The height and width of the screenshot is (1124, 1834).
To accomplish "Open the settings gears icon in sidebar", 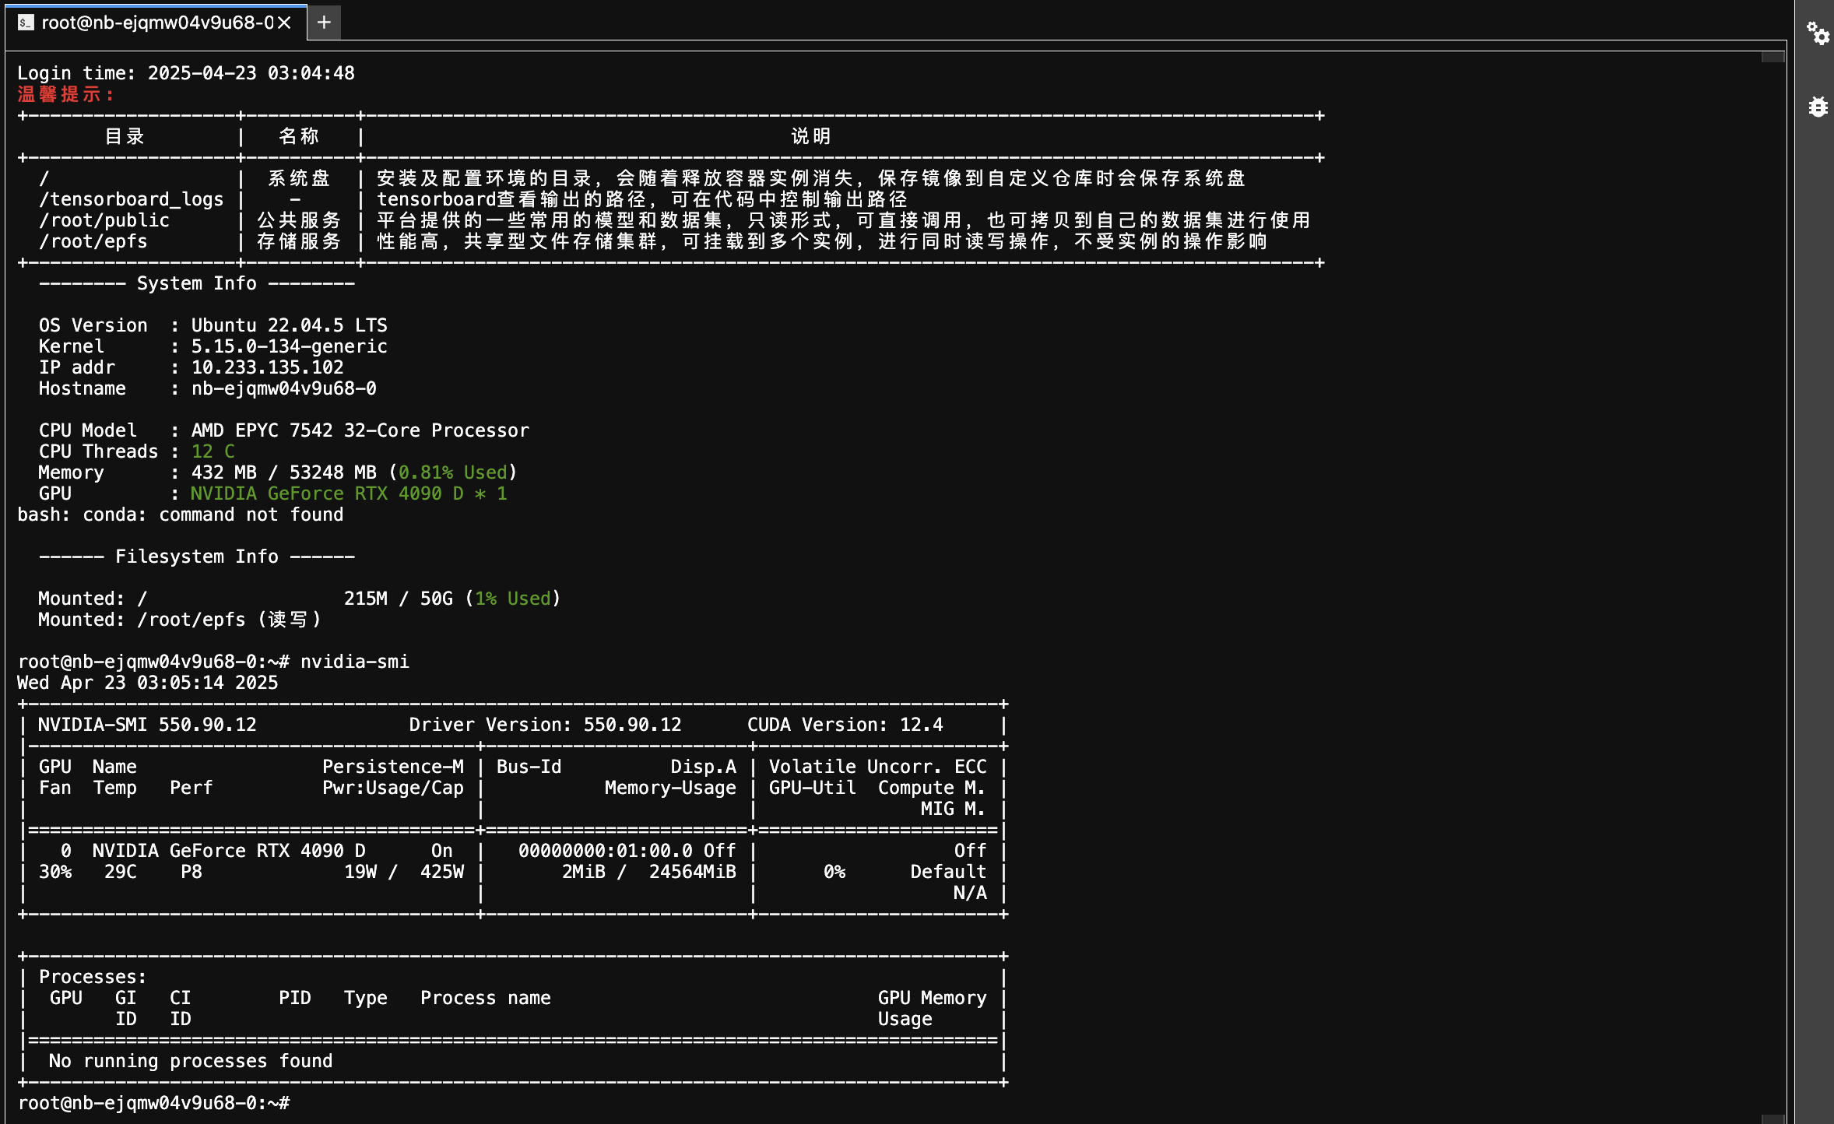I will (x=1818, y=33).
